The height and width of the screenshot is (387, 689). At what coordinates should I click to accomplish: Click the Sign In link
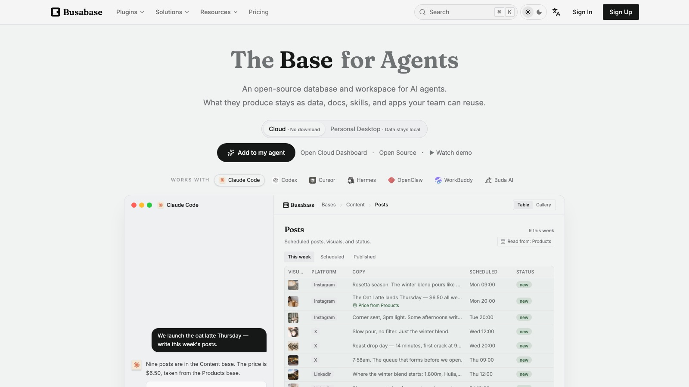(582, 12)
